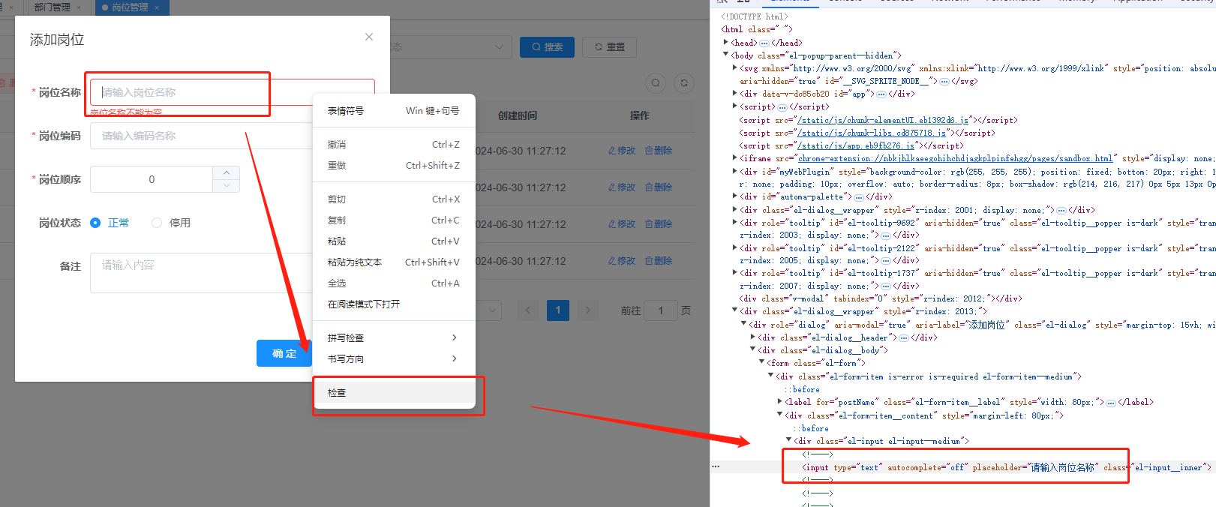Image resolution: width=1216 pixels, height=507 pixels.
Task: Collapse the body class="el-popup-parent--hidden" node
Action: tap(725, 55)
